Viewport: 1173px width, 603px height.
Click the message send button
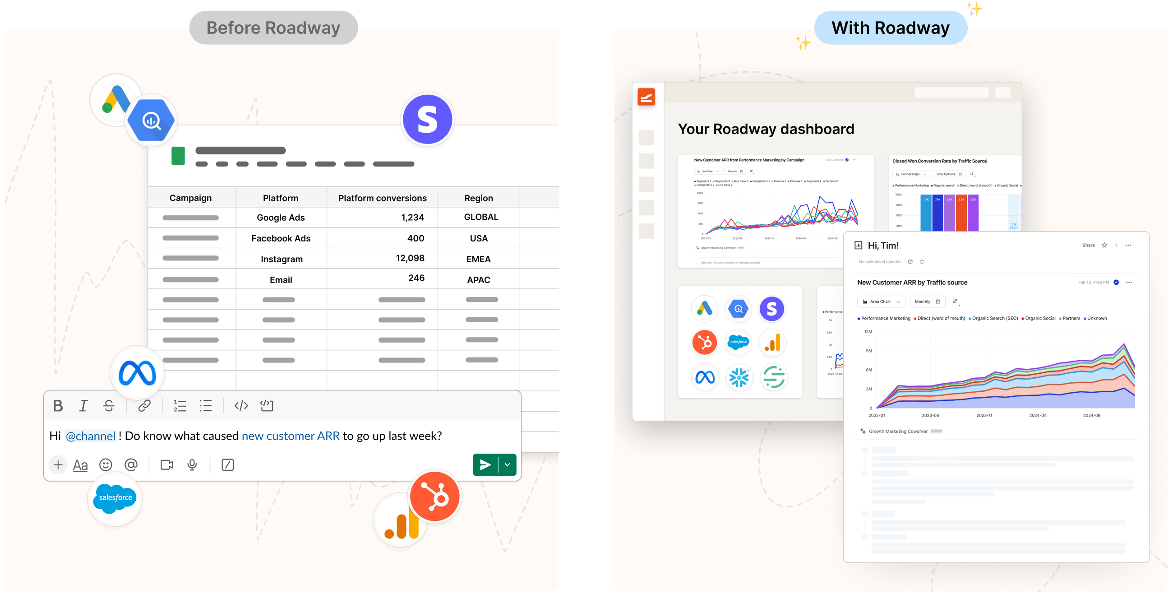(x=484, y=464)
